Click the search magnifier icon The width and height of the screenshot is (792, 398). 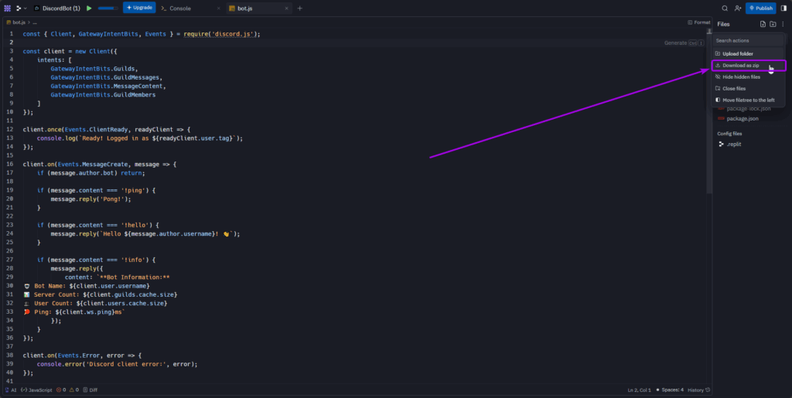[x=725, y=8]
